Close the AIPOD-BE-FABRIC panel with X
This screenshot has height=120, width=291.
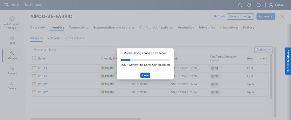(282, 16)
